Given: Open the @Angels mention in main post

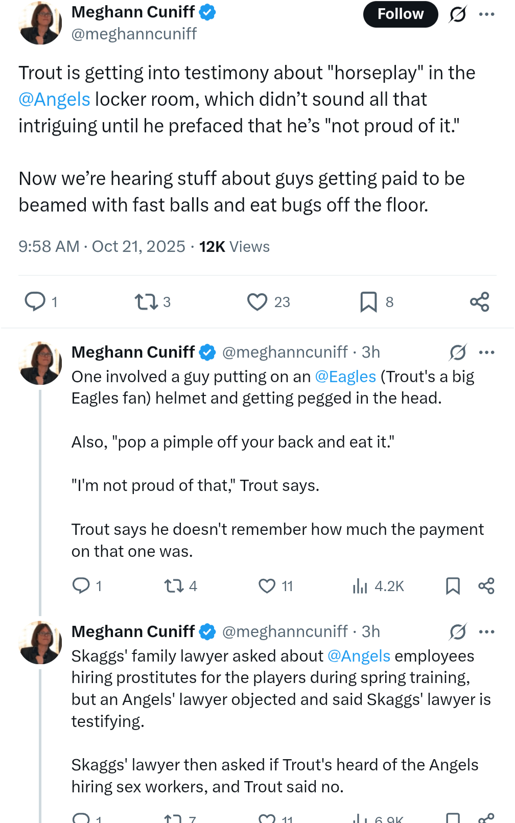Looking at the screenshot, I should click(x=54, y=99).
